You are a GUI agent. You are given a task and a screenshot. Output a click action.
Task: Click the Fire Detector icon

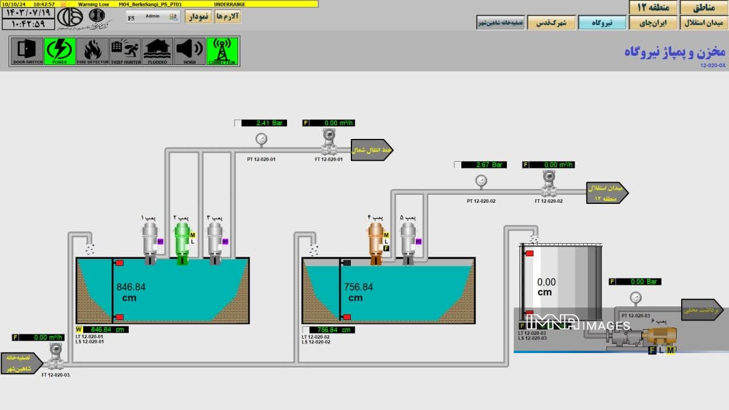(92, 51)
